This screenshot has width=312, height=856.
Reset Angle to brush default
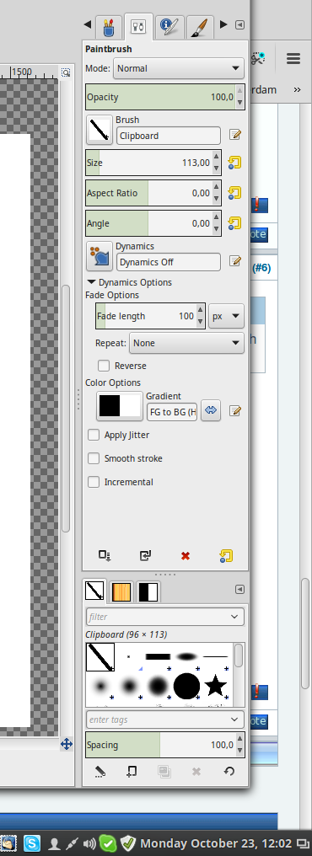pyautogui.click(x=235, y=223)
